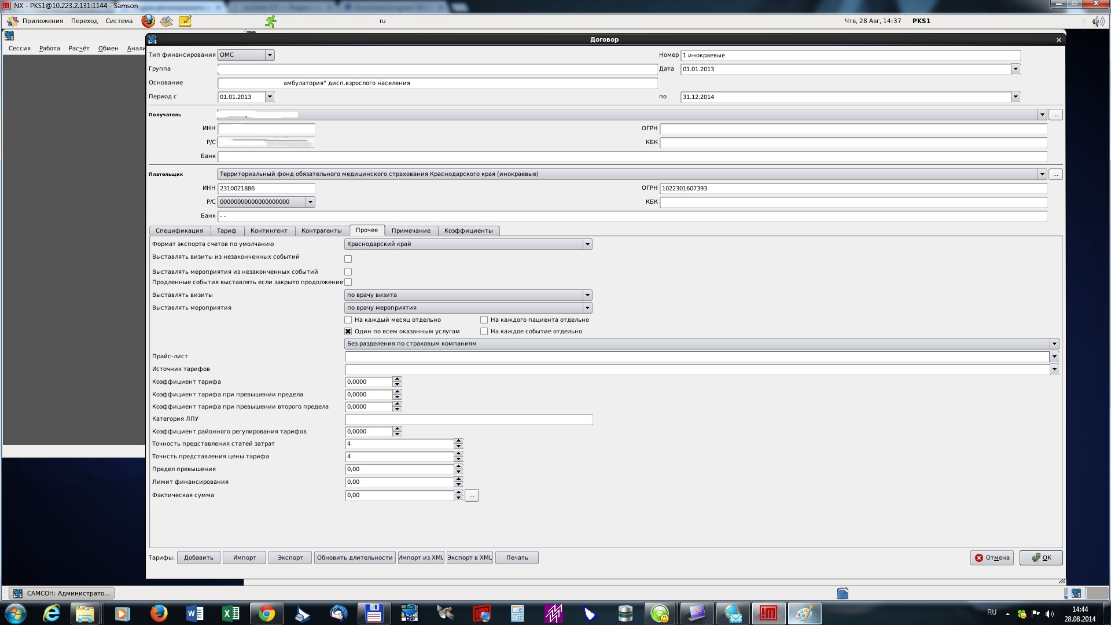This screenshot has width=1111, height=625.
Task: Launch Firefox from the GNOME top panel
Action: (148, 21)
